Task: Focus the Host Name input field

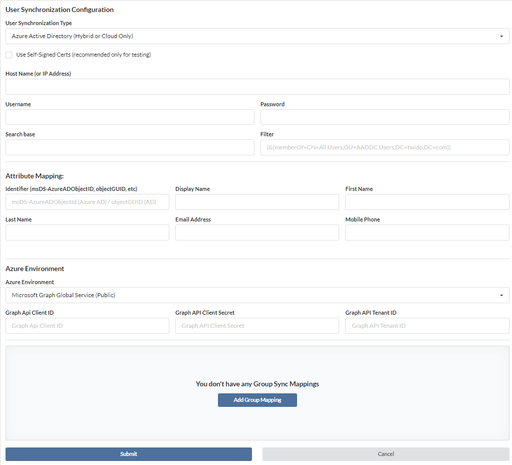Action: 258,87
